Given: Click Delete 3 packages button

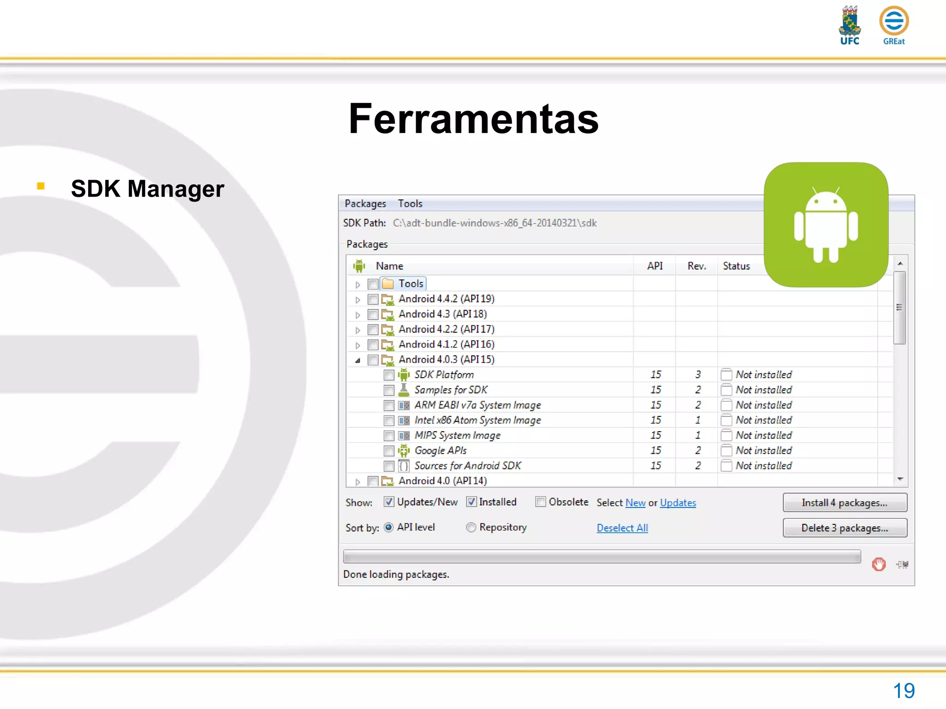Looking at the screenshot, I should pyautogui.click(x=845, y=528).
